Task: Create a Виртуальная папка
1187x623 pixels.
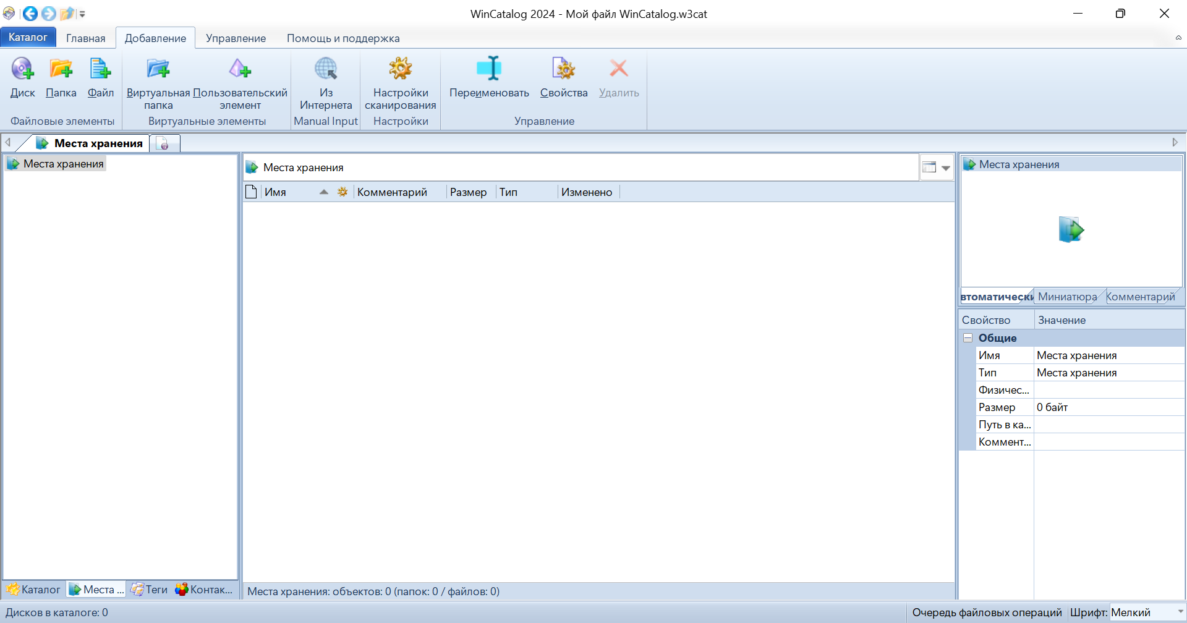Action: (x=158, y=83)
